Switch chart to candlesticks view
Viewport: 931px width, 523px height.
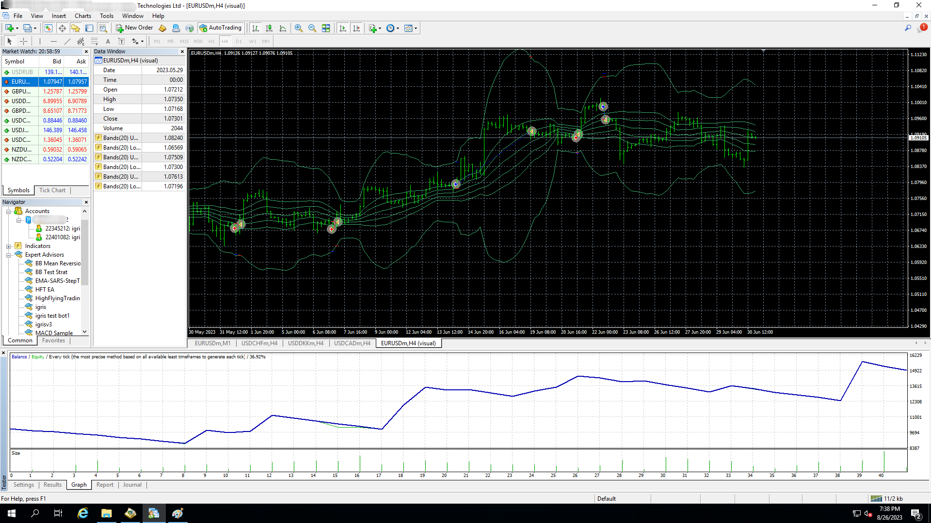pyautogui.click(x=269, y=28)
